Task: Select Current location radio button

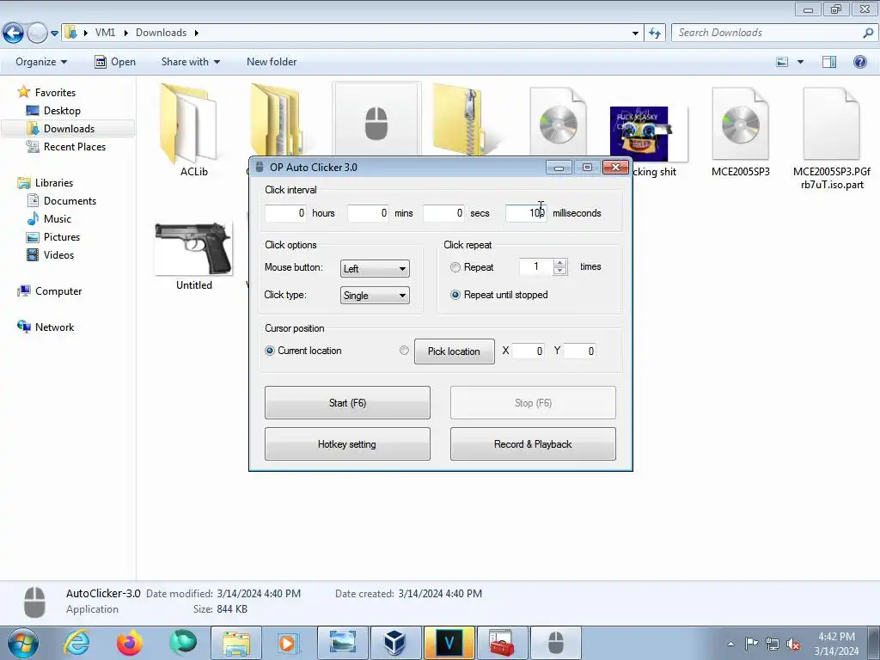Action: coord(269,351)
